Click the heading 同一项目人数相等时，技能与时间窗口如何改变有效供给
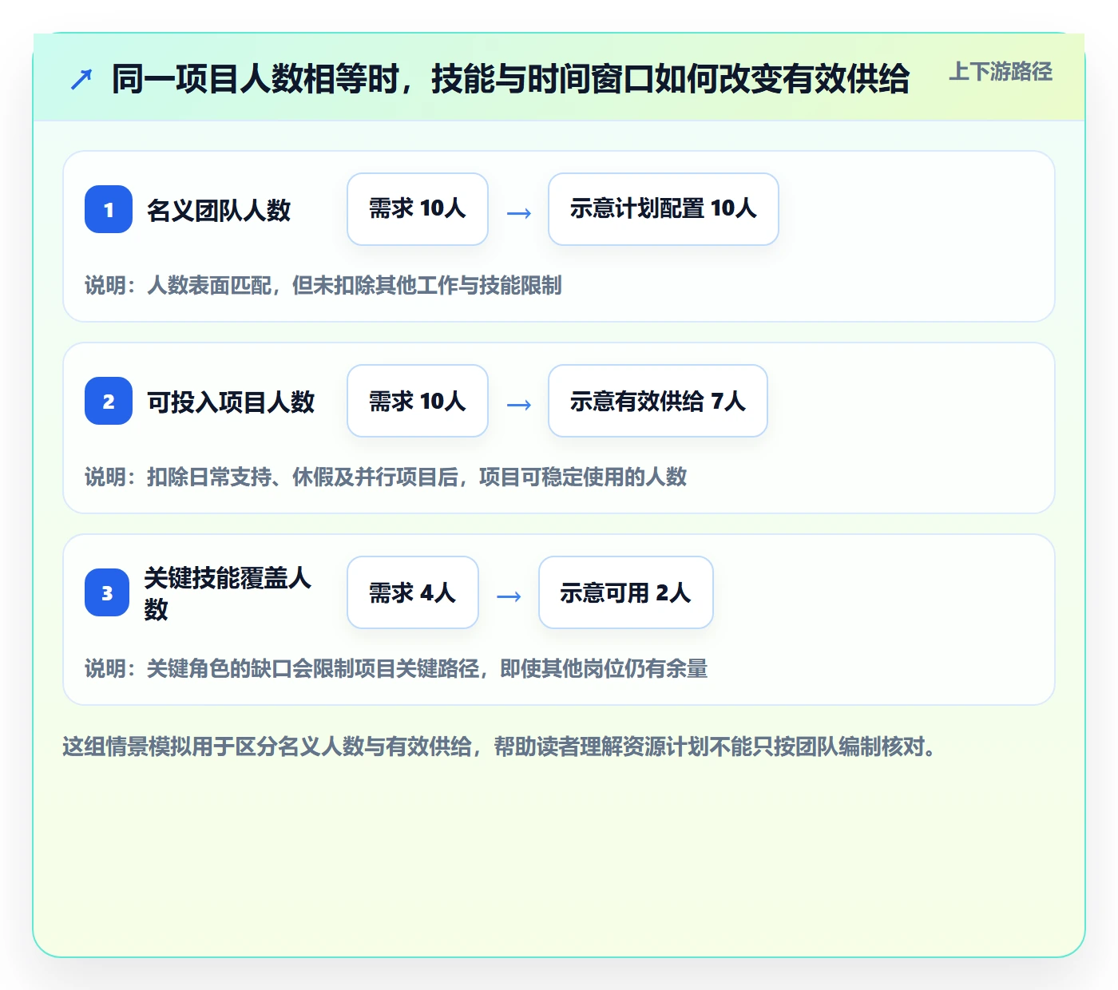This screenshot has height=990, width=1118. click(x=511, y=79)
